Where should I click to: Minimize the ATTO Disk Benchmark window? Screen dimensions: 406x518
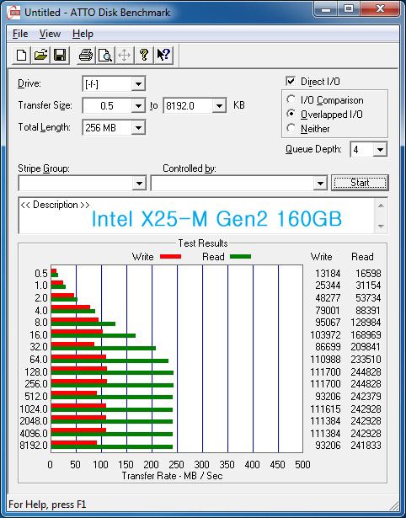click(x=326, y=9)
